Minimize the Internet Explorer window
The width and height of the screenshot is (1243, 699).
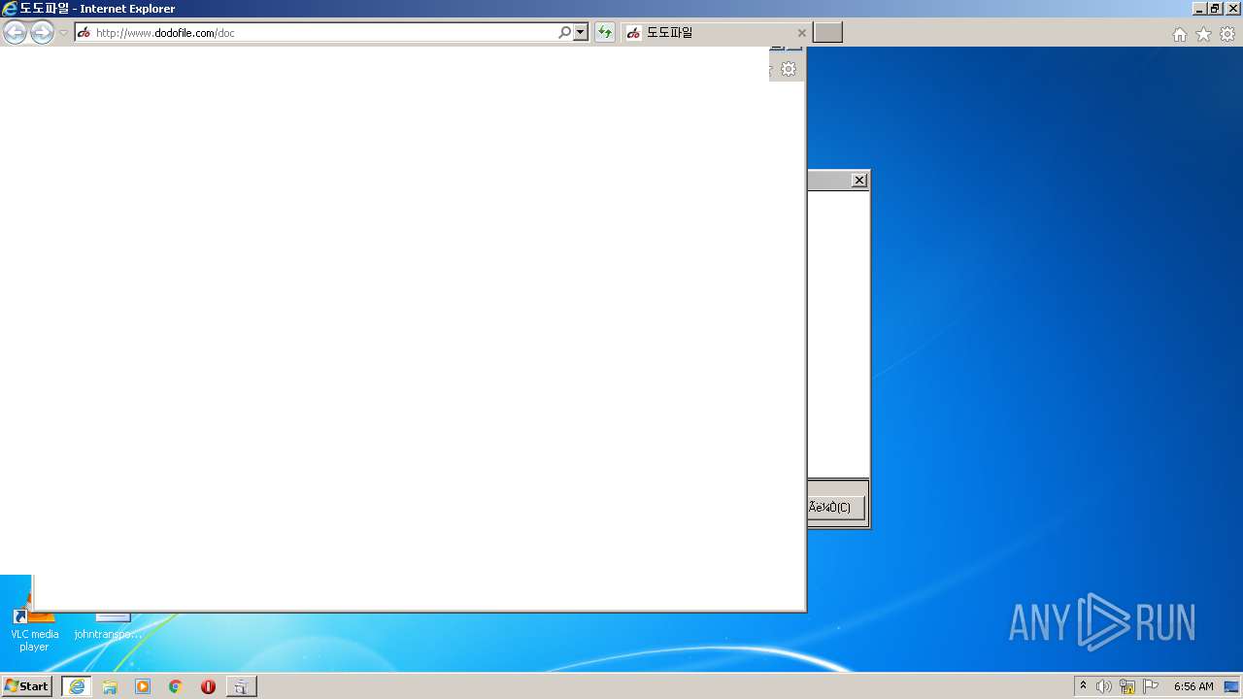(x=1199, y=9)
